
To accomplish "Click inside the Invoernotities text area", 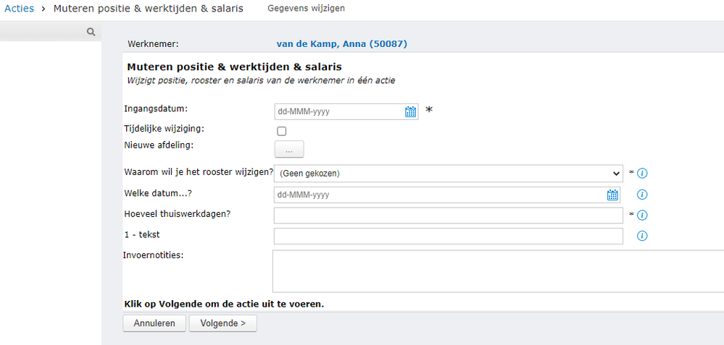I will pos(497,271).
